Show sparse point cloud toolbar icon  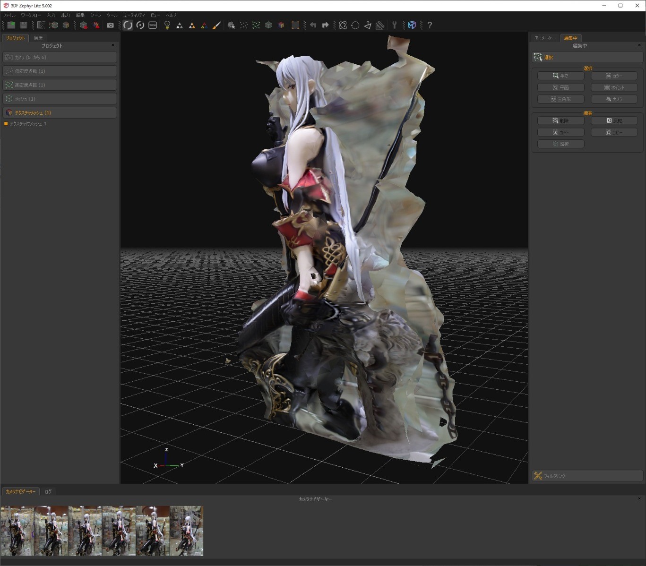(x=244, y=25)
